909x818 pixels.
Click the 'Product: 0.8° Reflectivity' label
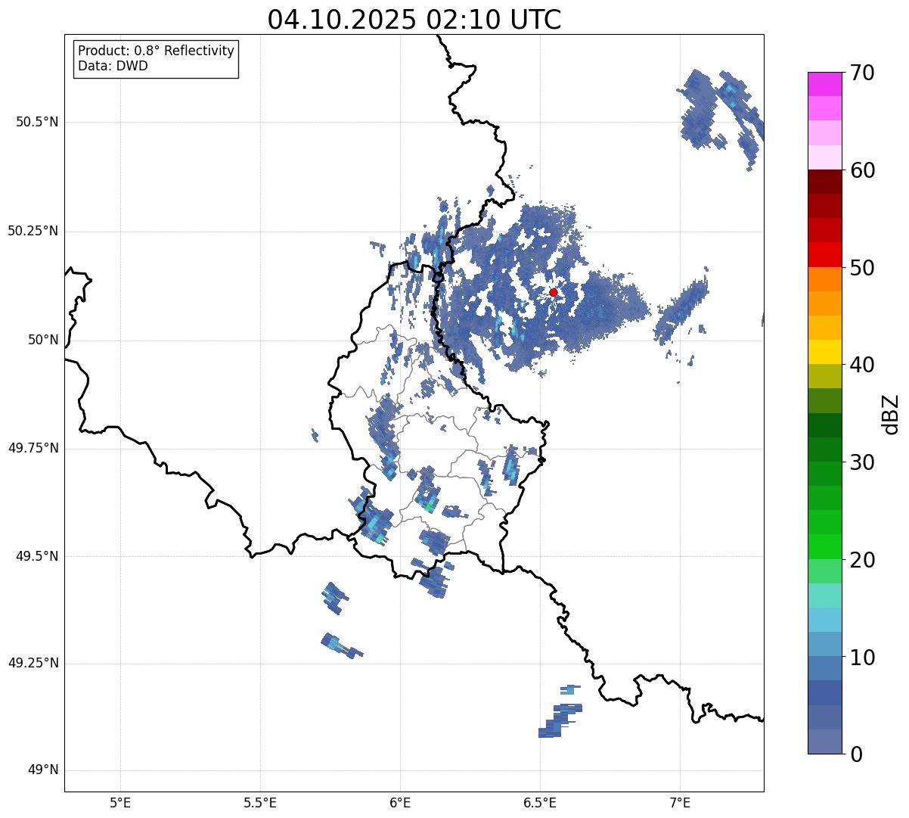tap(157, 51)
